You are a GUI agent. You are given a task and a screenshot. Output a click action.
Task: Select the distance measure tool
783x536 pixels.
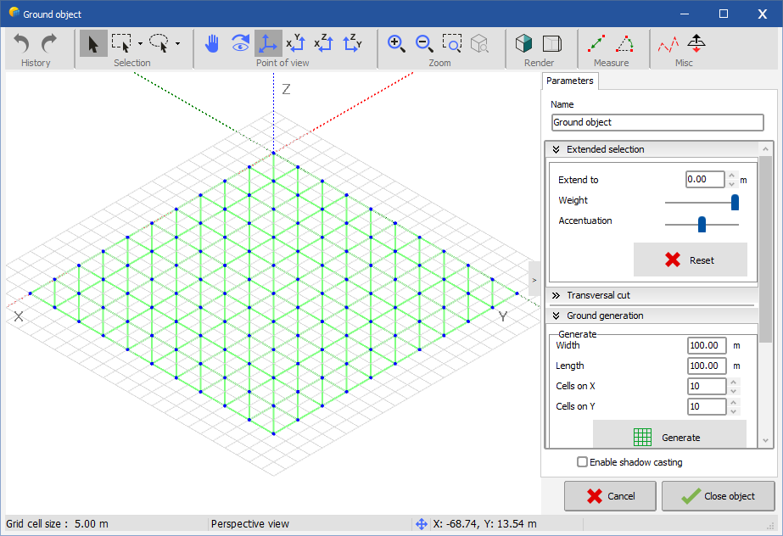[596, 43]
